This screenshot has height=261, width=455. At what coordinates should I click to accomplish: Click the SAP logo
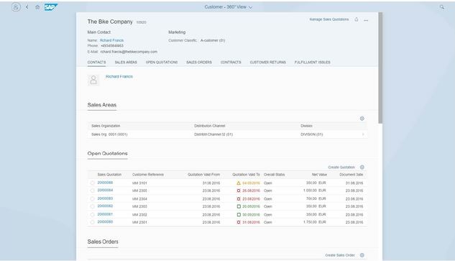tap(51, 7)
